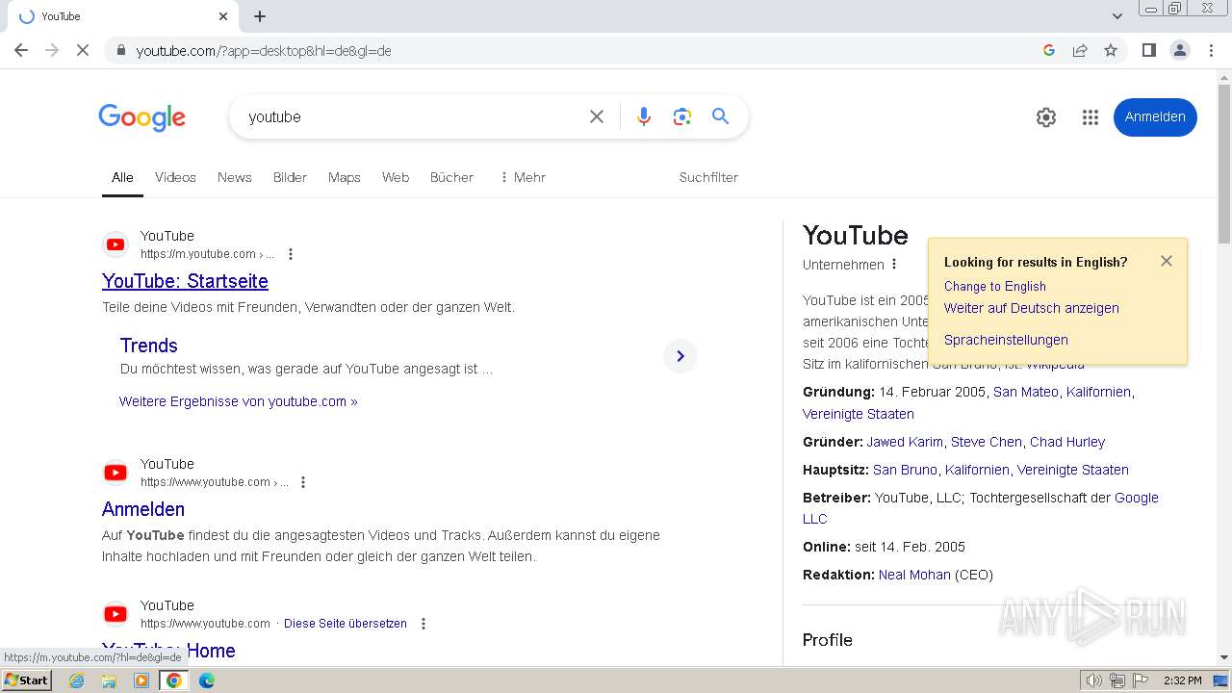Go to Google logo homepage
This screenshot has width=1232, height=693.
tap(141, 117)
